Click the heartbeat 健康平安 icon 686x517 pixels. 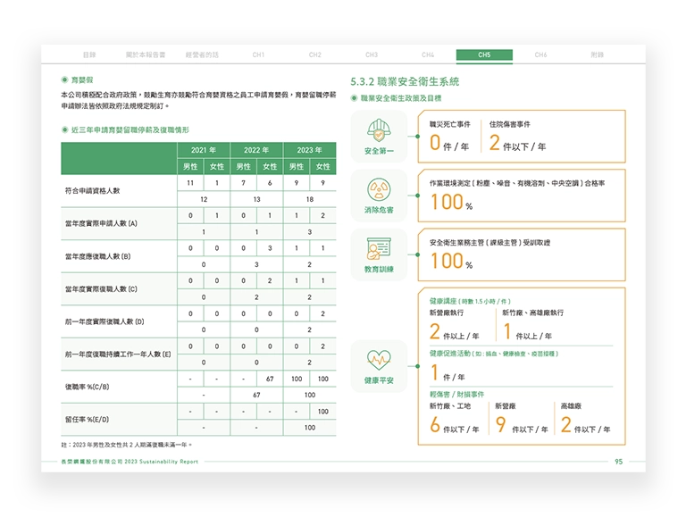tap(379, 360)
